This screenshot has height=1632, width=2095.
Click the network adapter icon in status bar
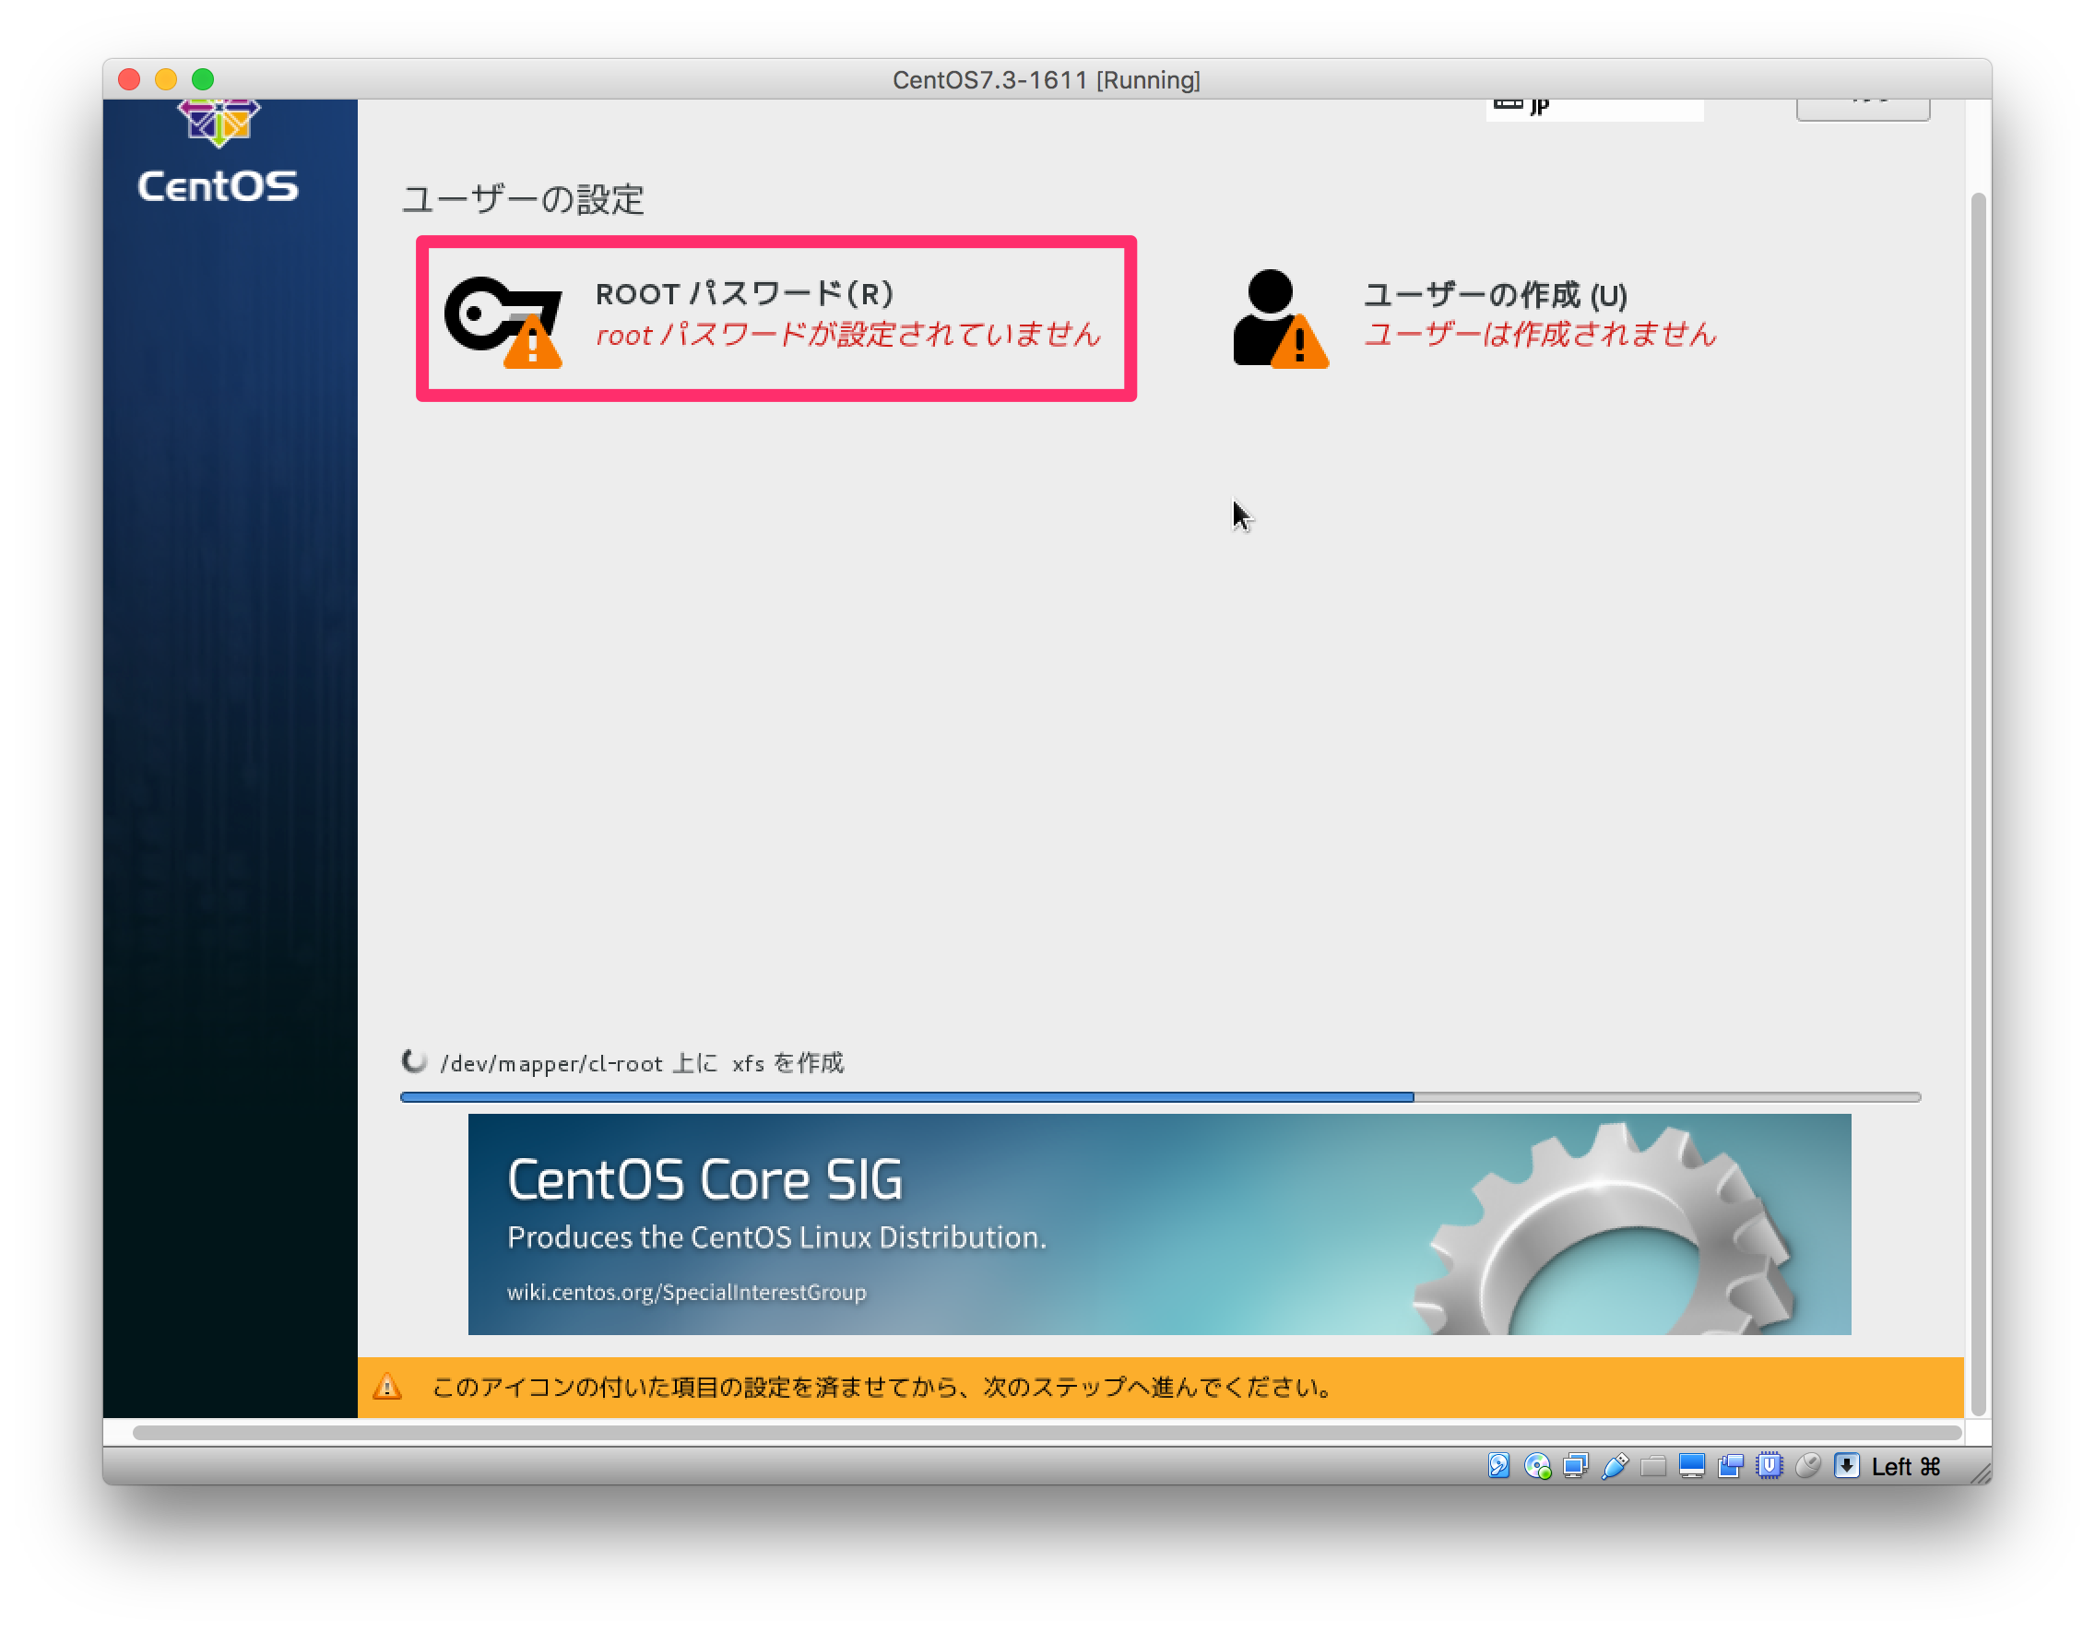(1576, 1465)
